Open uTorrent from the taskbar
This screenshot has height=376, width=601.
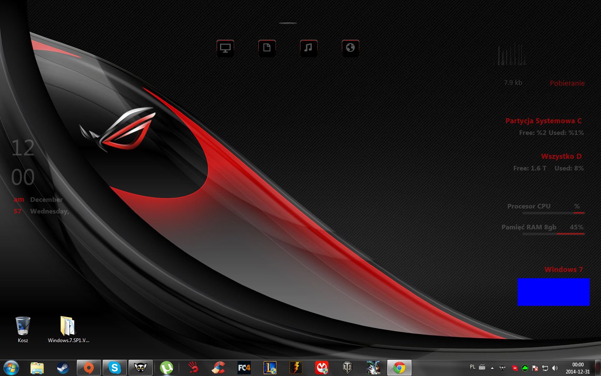click(167, 368)
